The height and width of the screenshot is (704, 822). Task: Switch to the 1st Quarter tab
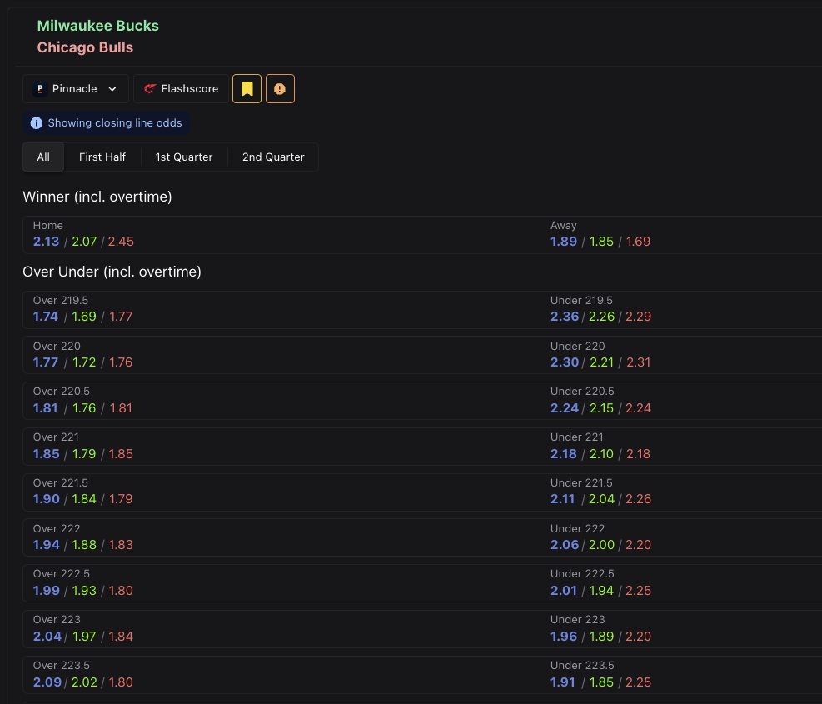click(184, 157)
